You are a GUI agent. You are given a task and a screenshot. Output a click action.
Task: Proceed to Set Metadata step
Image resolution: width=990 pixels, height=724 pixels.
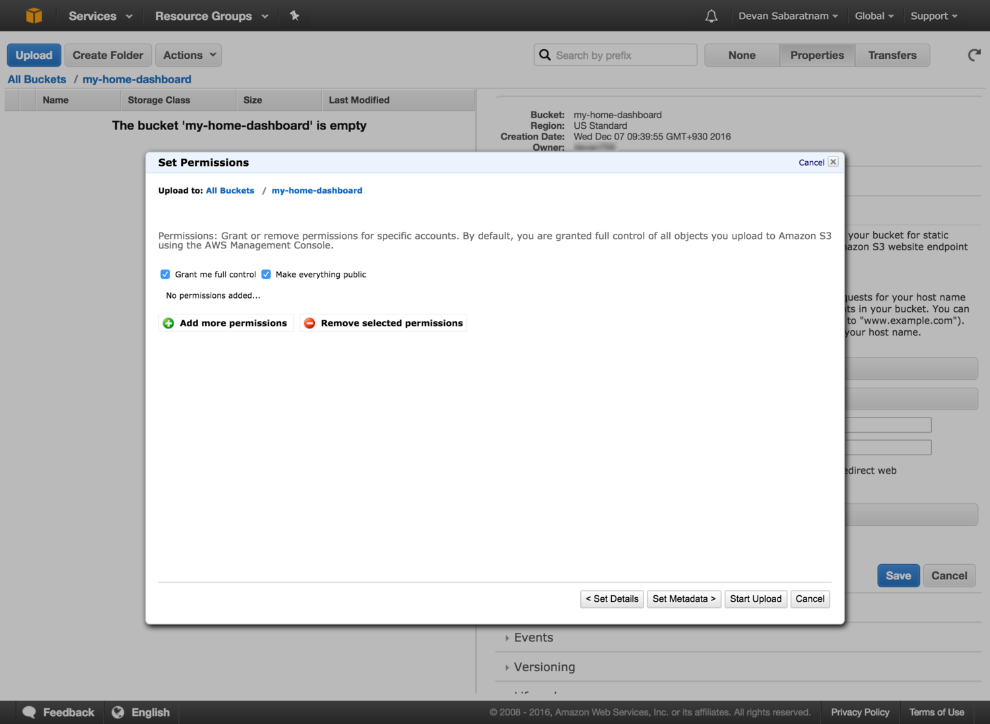[684, 599]
